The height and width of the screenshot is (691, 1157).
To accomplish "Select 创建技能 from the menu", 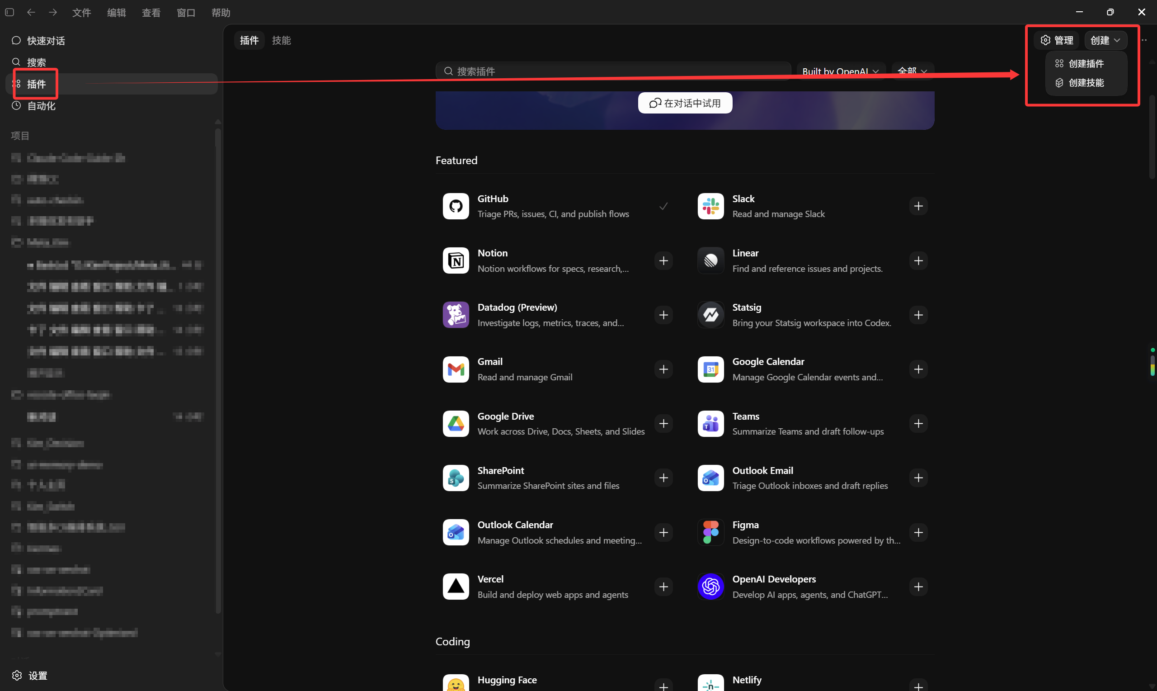I will tap(1086, 83).
